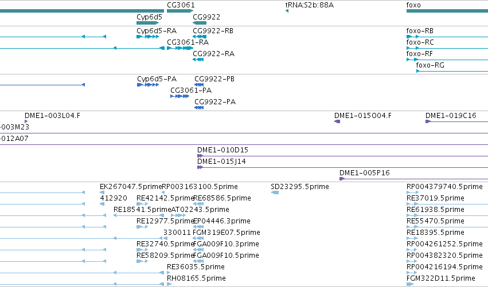The width and height of the screenshot is (488, 287).
Task: Select the SD23295.5prime EST label
Action: (300, 187)
